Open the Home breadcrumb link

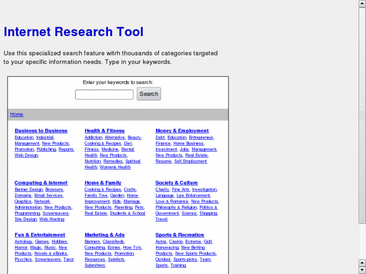coord(17,114)
